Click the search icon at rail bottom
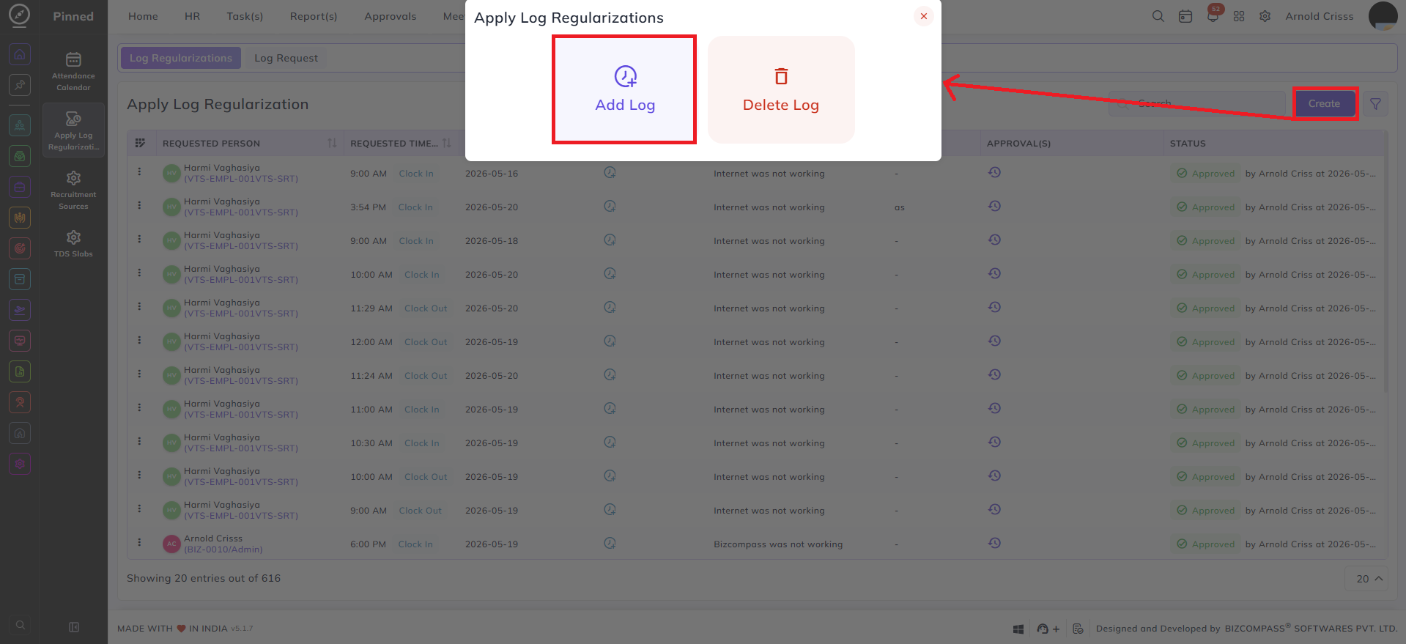The height and width of the screenshot is (644, 1406). click(20, 625)
